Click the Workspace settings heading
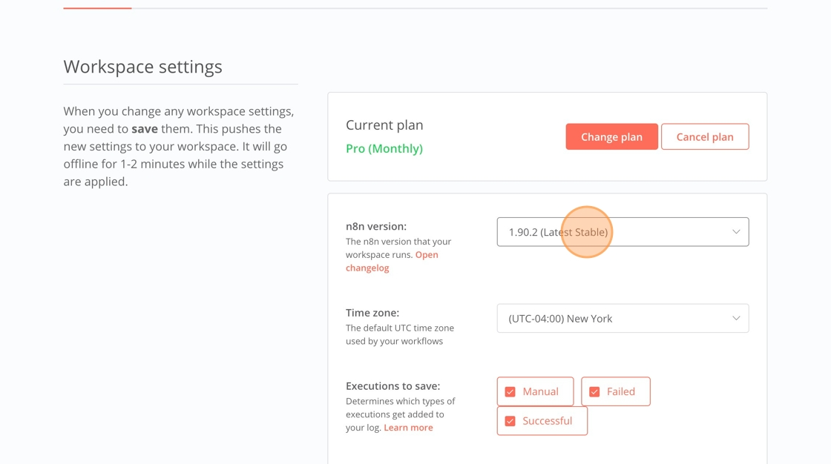 coord(142,67)
